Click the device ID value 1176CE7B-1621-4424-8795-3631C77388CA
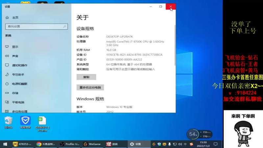The height and width of the screenshot is (148, 263). pos(134,55)
